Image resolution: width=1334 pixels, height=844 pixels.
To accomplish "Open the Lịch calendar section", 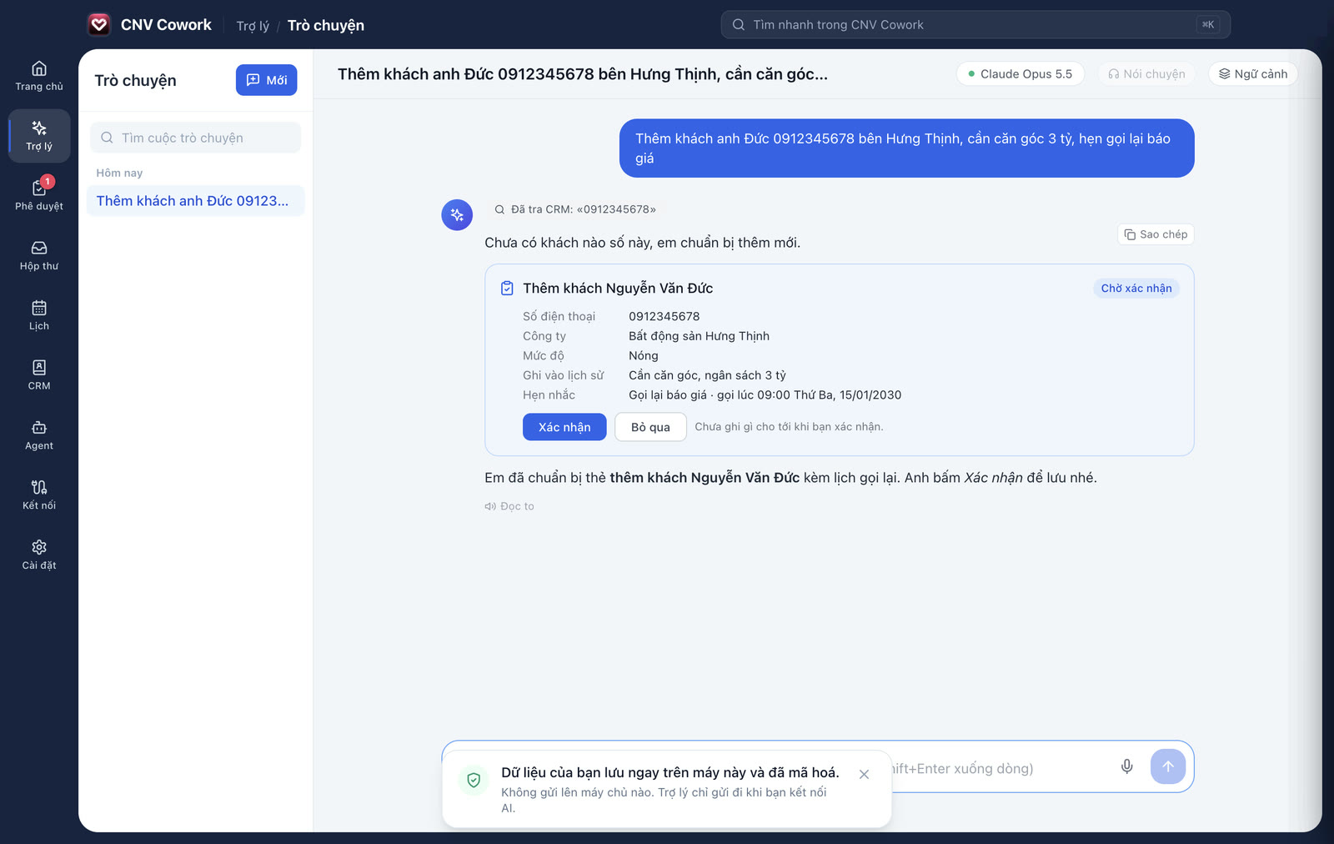I will tap(39, 315).
